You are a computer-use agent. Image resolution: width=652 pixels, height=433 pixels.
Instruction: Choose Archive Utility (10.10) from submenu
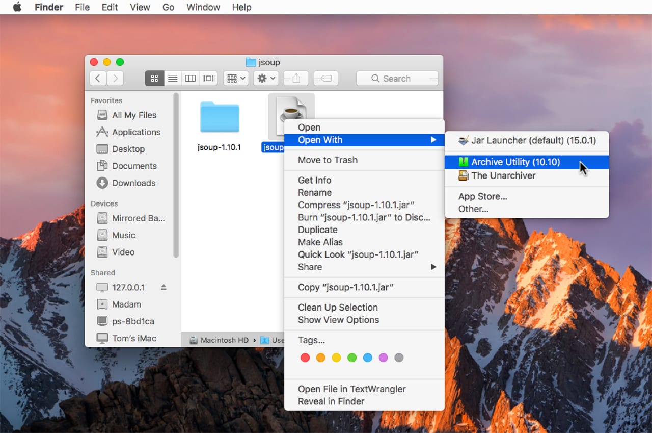515,162
